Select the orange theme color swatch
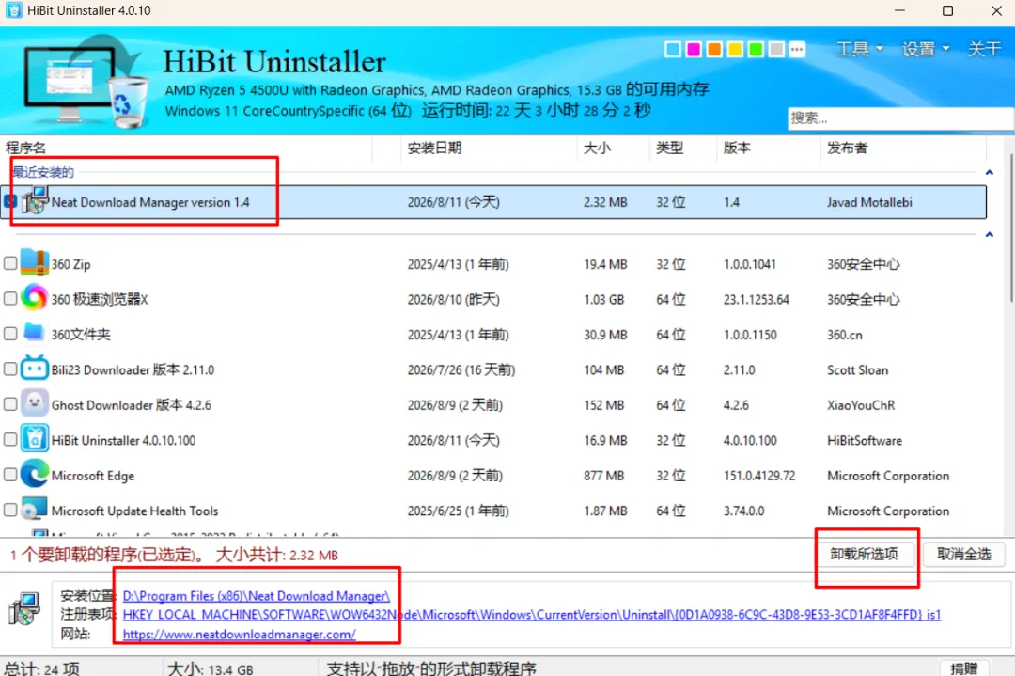The image size is (1015, 676). coord(714,49)
